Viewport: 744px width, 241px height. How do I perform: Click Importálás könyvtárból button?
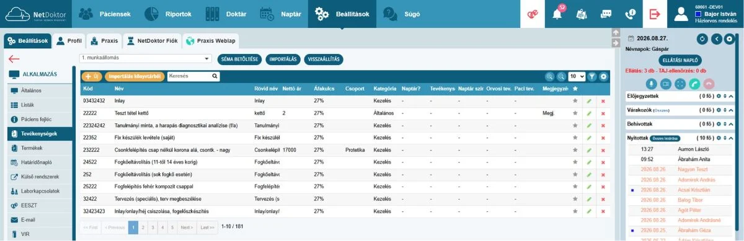pyautogui.click(x=135, y=77)
